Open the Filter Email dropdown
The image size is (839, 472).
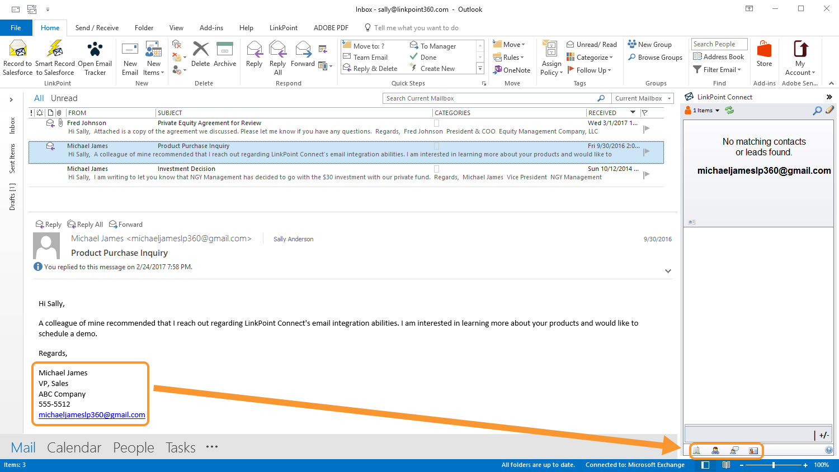[717, 69]
